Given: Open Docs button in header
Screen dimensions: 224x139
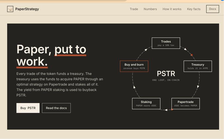Looking at the screenshot, I should point(212,9).
